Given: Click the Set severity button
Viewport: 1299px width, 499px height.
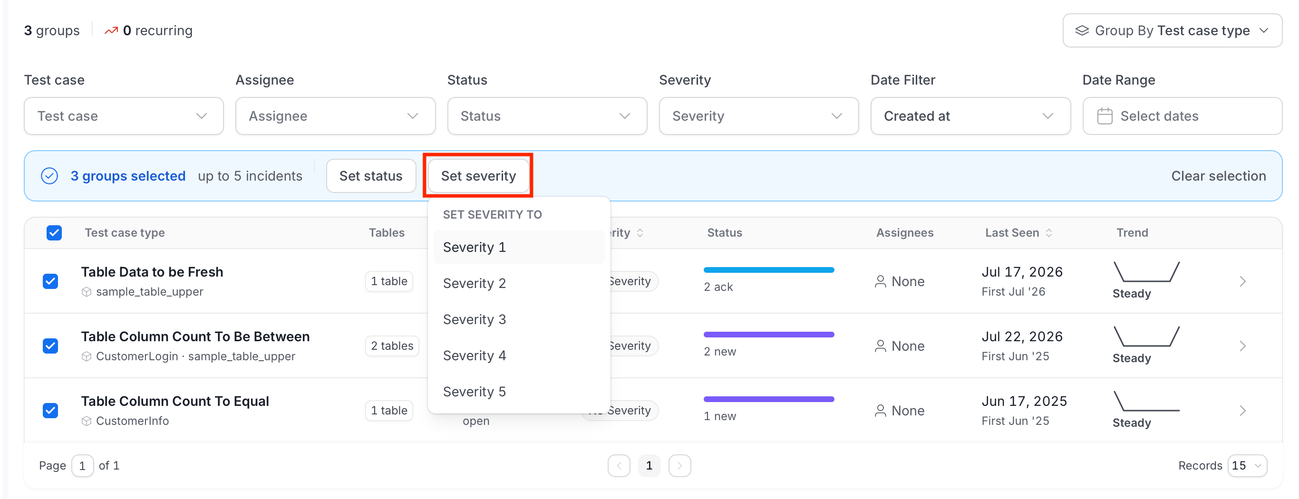Looking at the screenshot, I should tap(478, 176).
